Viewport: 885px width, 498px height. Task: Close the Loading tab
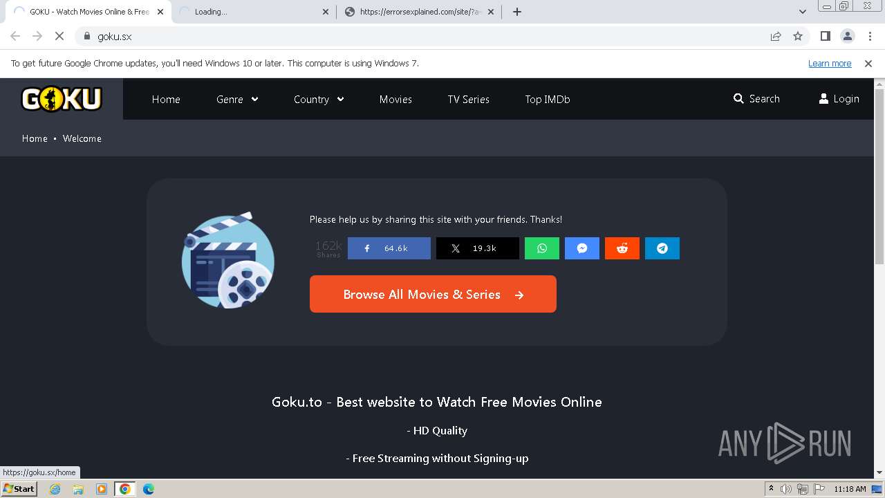[x=326, y=12]
